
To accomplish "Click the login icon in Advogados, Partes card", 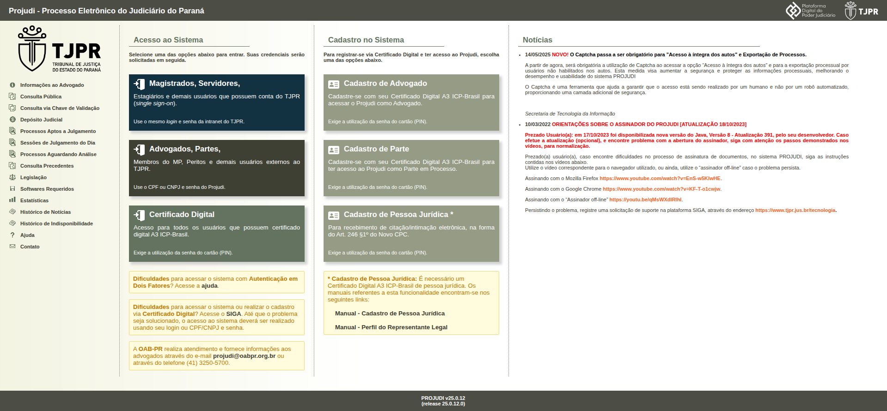I will (139, 149).
